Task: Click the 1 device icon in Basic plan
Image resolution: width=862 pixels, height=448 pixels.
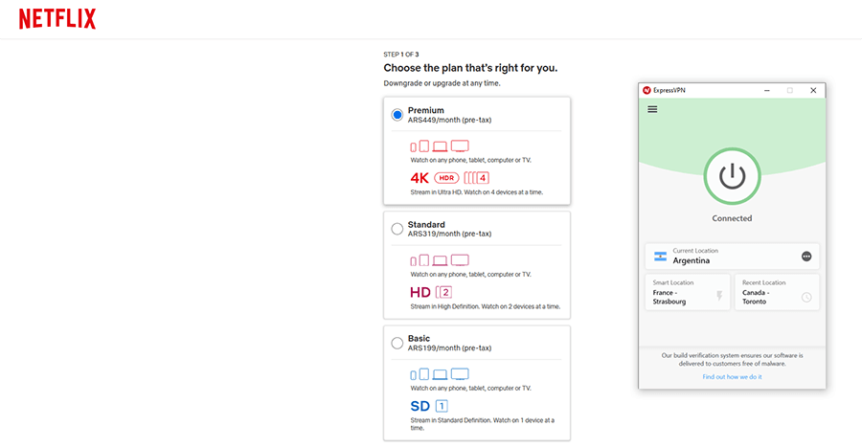Action: coord(442,406)
